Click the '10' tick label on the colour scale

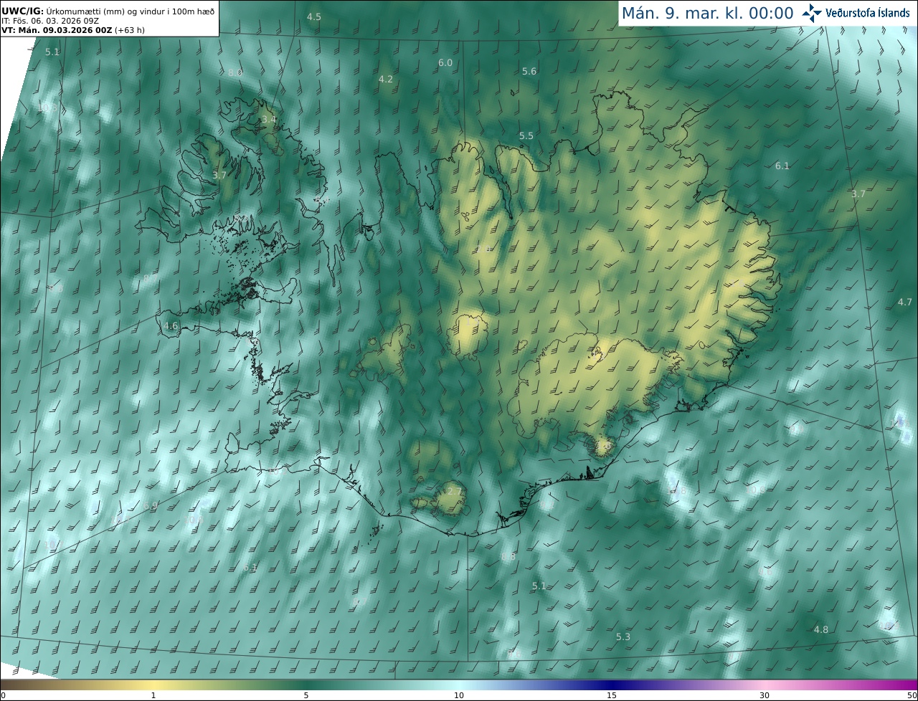click(459, 695)
